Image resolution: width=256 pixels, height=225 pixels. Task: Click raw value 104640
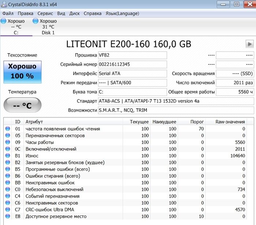[238, 156]
